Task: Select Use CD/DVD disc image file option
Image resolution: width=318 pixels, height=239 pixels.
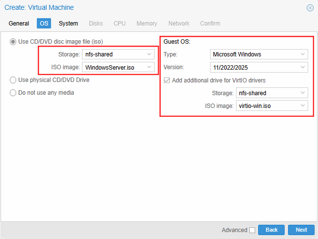Action: pyautogui.click(x=13, y=42)
